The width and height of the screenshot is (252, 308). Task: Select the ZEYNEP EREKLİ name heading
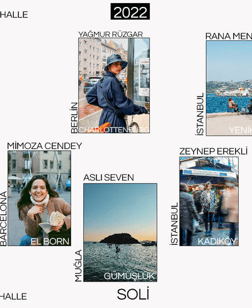[x=214, y=151]
